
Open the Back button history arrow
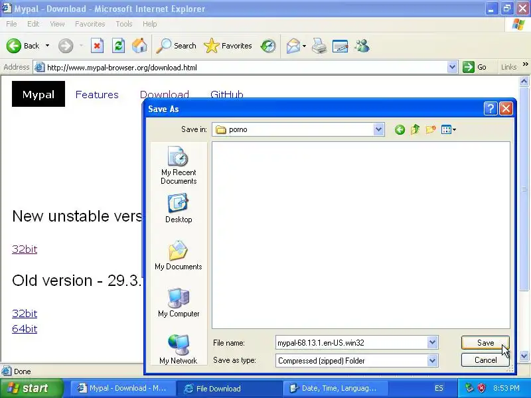click(x=47, y=46)
